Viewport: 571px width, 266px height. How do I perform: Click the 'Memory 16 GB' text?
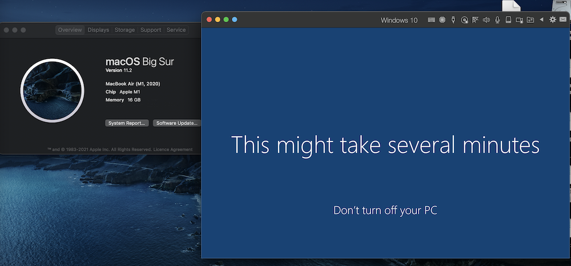(123, 100)
